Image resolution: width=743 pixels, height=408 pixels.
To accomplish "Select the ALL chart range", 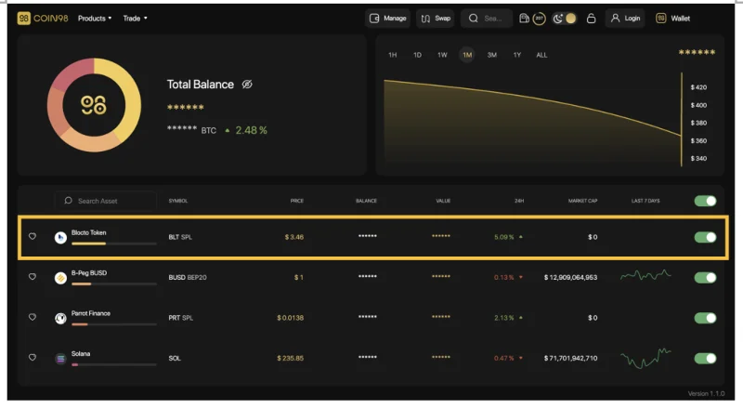I will (541, 55).
